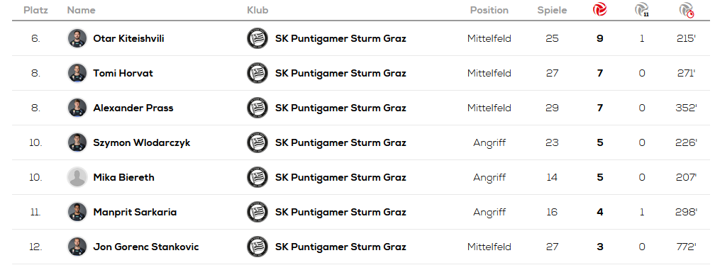Sort table by Klub column header

[x=257, y=10]
